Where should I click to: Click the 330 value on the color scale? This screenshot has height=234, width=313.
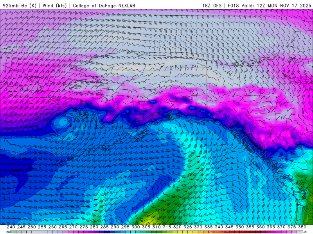coord(198,227)
